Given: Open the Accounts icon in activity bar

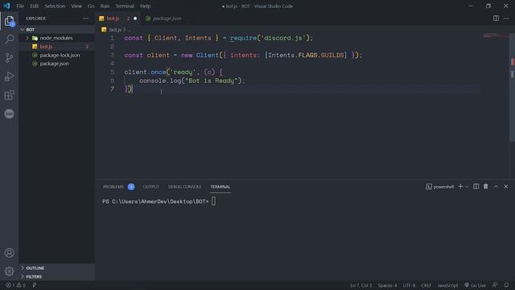Looking at the screenshot, I should (x=9, y=252).
